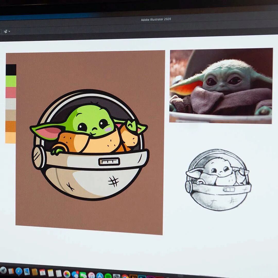Open brown address book icon in dock

pyautogui.click(x=34, y=272)
